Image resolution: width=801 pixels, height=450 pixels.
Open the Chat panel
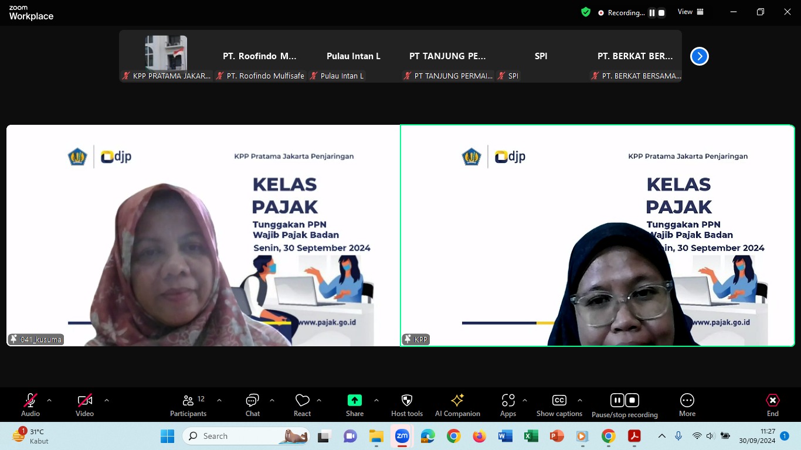pyautogui.click(x=253, y=405)
